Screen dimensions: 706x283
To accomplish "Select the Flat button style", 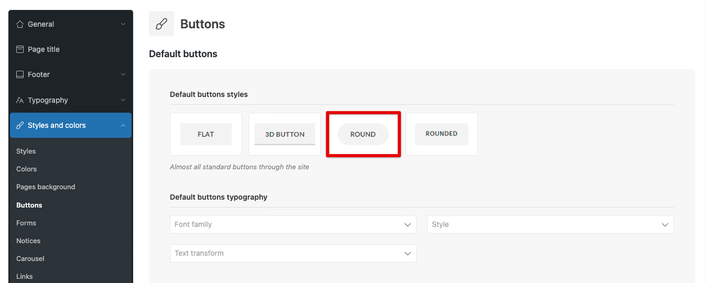I will pyautogui.click(x=205, y=134).
